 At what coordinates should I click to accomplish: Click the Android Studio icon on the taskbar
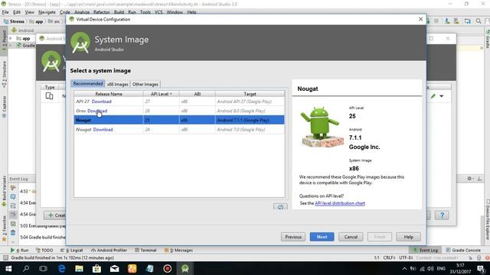[x=185, y=268]
